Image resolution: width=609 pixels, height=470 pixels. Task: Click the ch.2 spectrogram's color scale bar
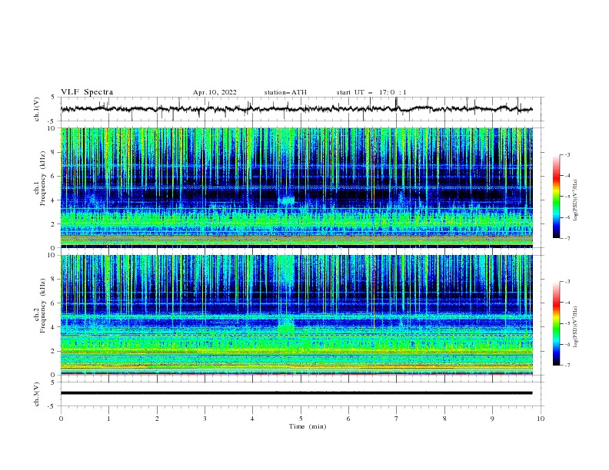pyautogui.click(x=556, y=323)
